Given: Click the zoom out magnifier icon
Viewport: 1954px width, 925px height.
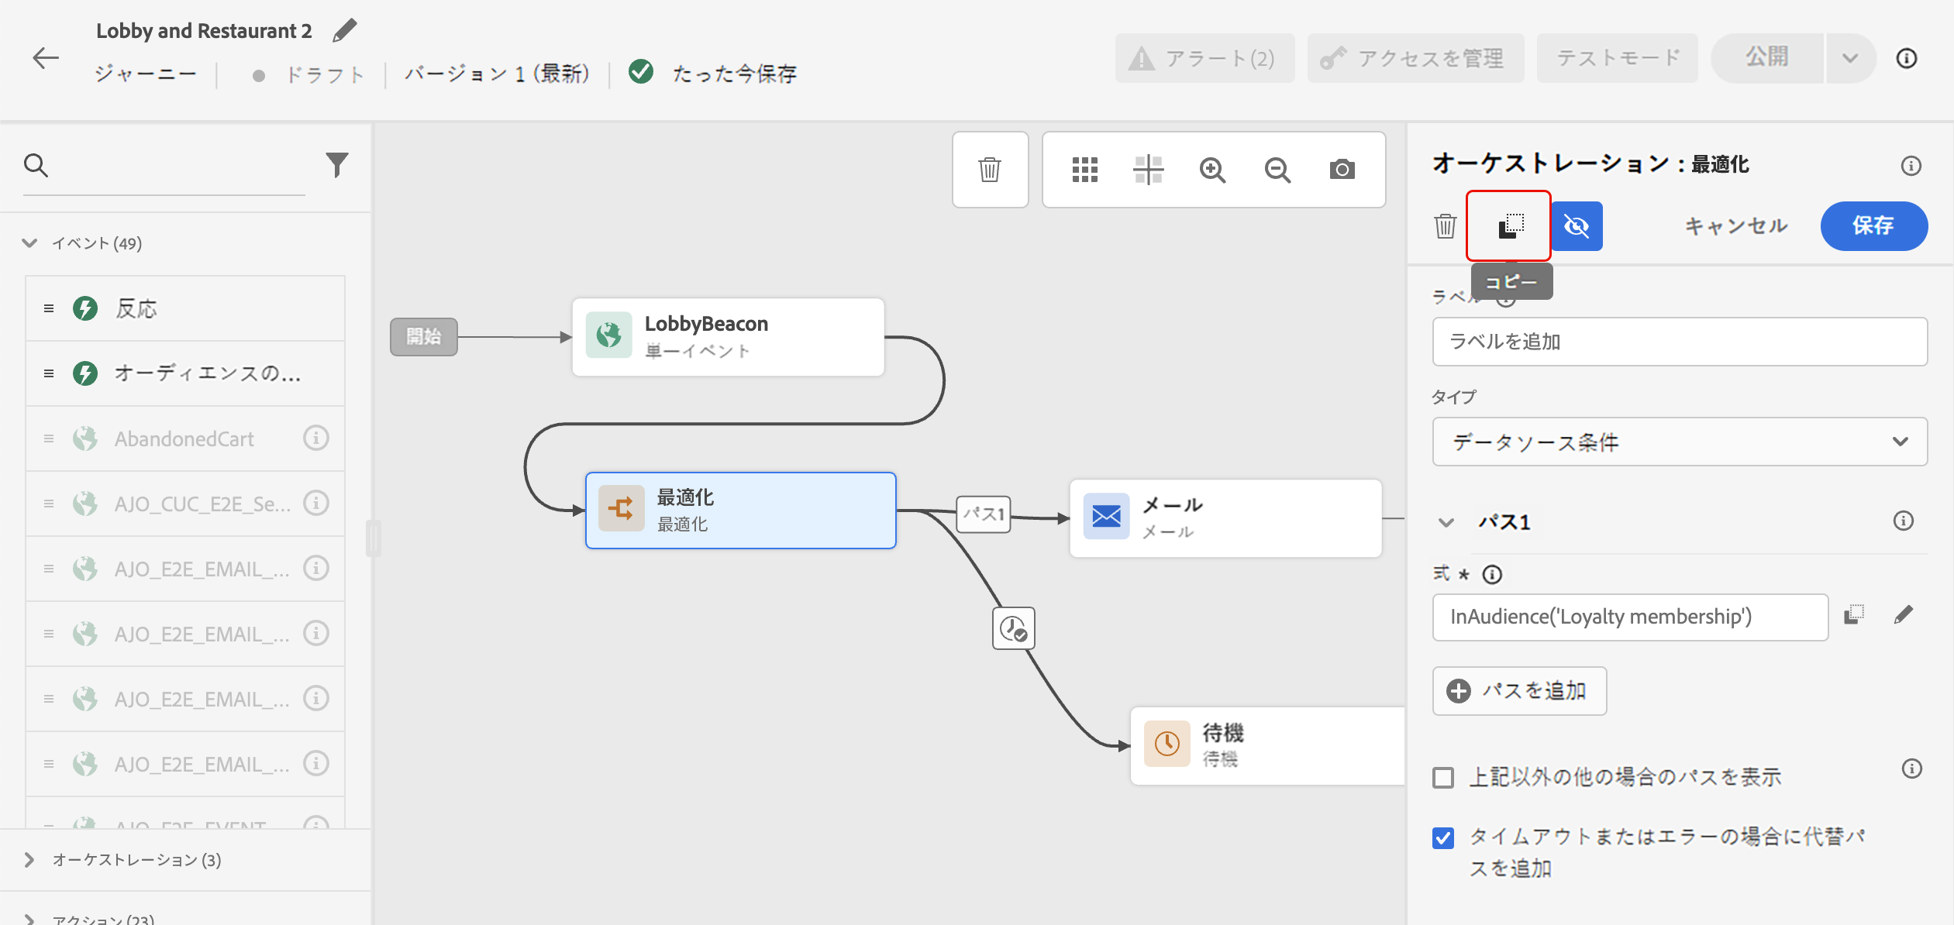Looking at the screenshot, I should 1277,170.
